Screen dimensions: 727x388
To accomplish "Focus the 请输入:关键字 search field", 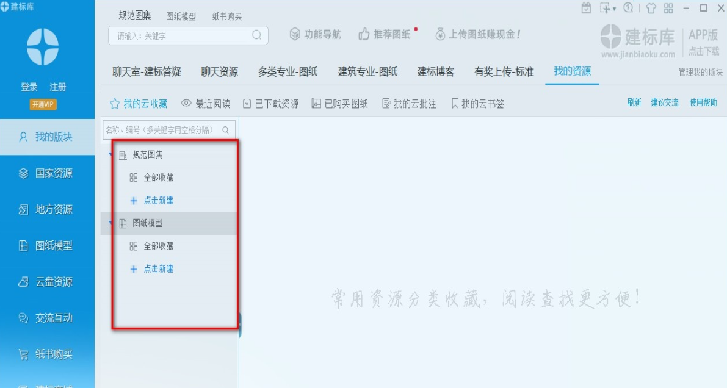I will [188, 36].
